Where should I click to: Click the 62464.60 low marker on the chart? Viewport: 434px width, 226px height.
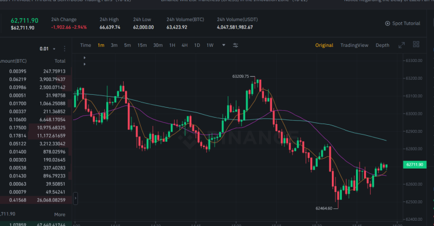pos(324,208)
